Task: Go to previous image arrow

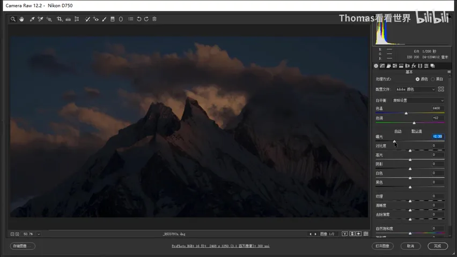Action: (311, 234)
